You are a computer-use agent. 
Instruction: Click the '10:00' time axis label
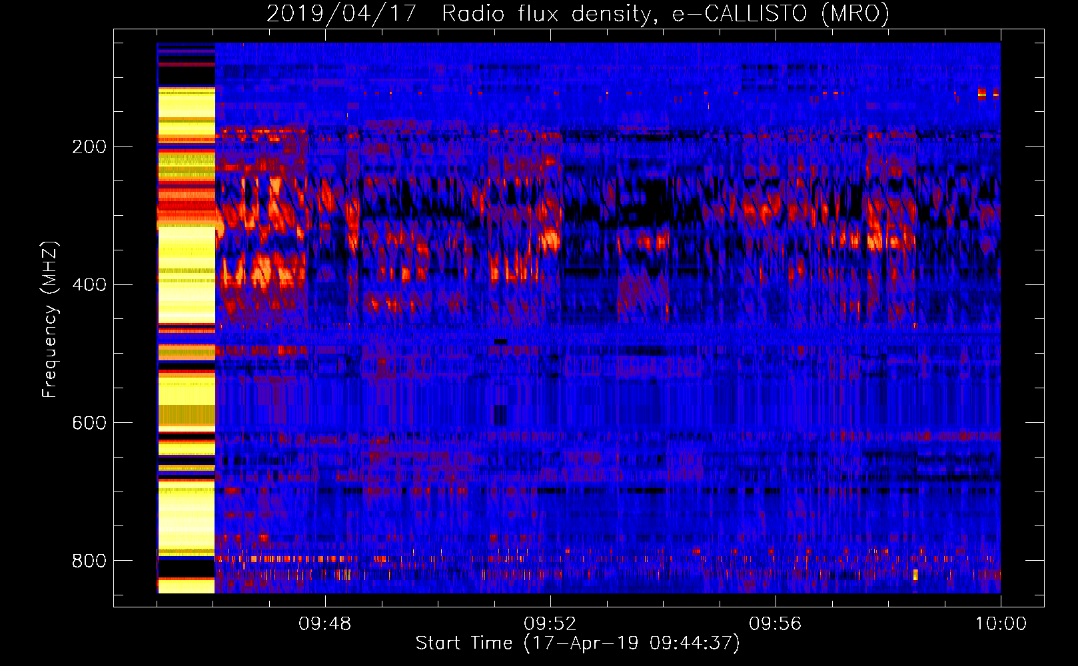coord(1001,624)
